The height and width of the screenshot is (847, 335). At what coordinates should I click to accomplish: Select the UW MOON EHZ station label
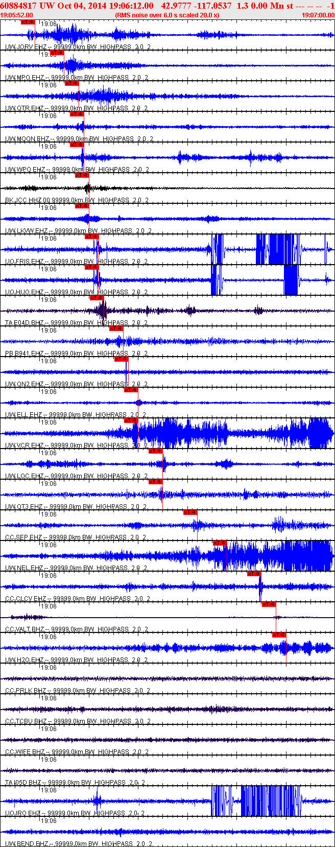[x=79, y=139]
